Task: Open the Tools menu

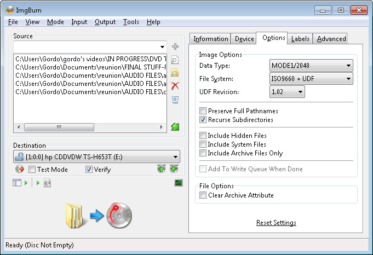Action: [131, 22]
